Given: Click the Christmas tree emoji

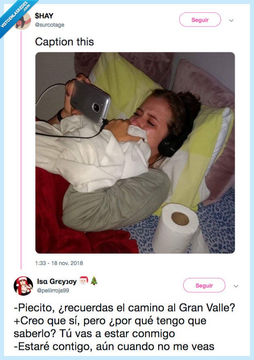Looking at the screenshot, I should 94,281.
